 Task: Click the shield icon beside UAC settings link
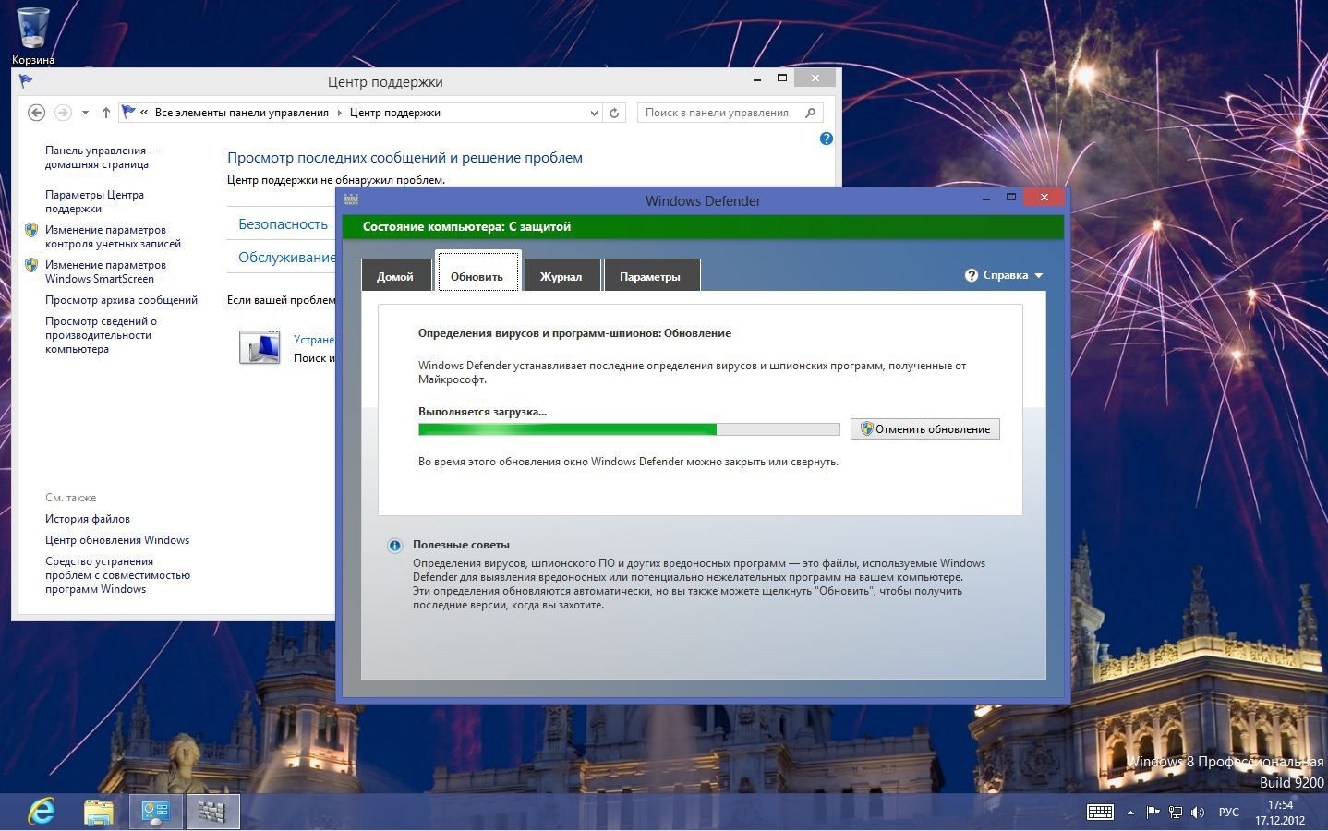(31, 230)
